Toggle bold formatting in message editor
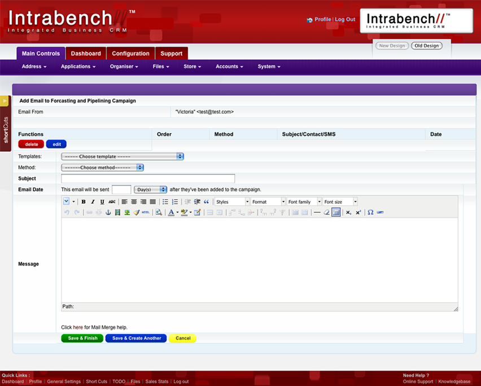481x386 pixels. tap(84, 201)
